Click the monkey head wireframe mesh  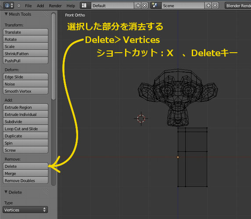point(178,98)
